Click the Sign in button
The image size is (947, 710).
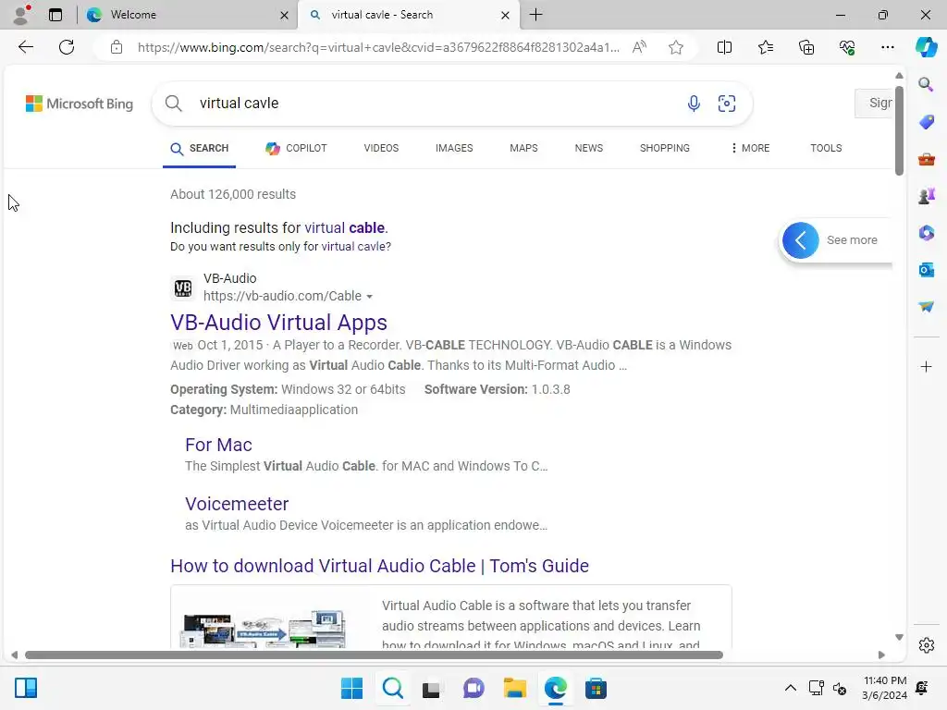pos(874,104)
